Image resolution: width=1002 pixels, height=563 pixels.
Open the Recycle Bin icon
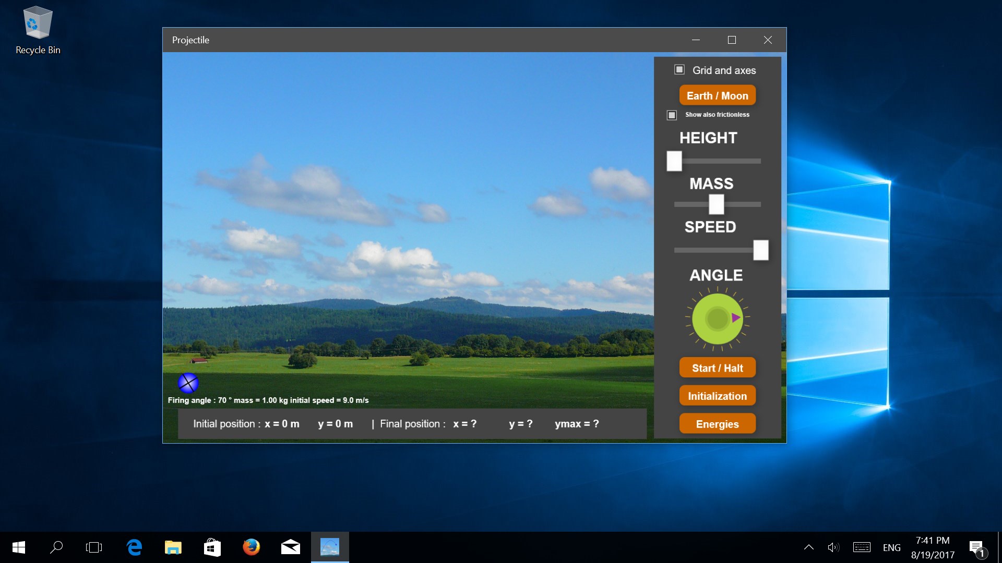(38, 30)
